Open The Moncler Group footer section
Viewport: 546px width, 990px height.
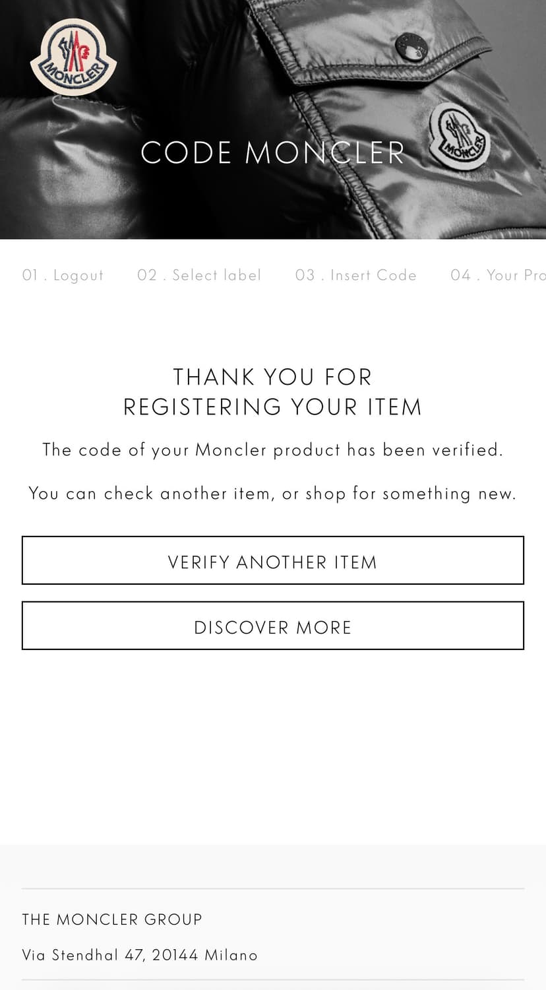tap(112, 919)
